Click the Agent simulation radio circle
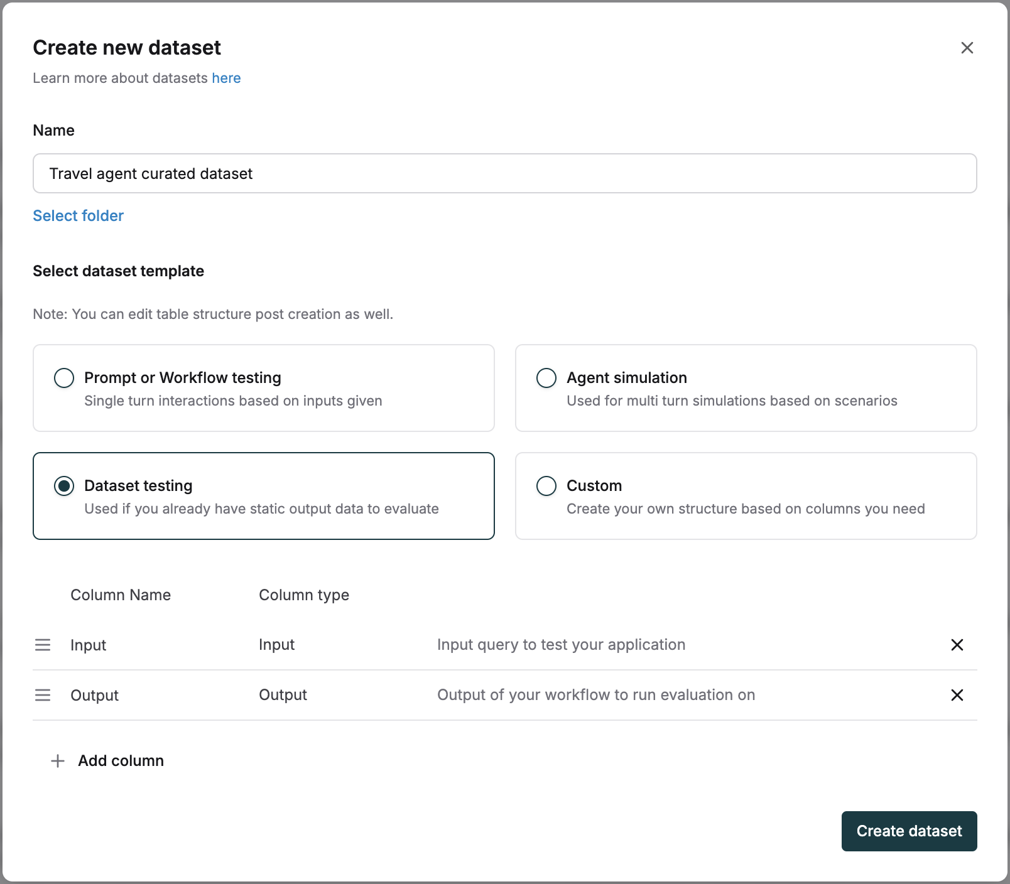Image resolution: width=1010 pixels, height=884 pixels. (x=546, y=377)
